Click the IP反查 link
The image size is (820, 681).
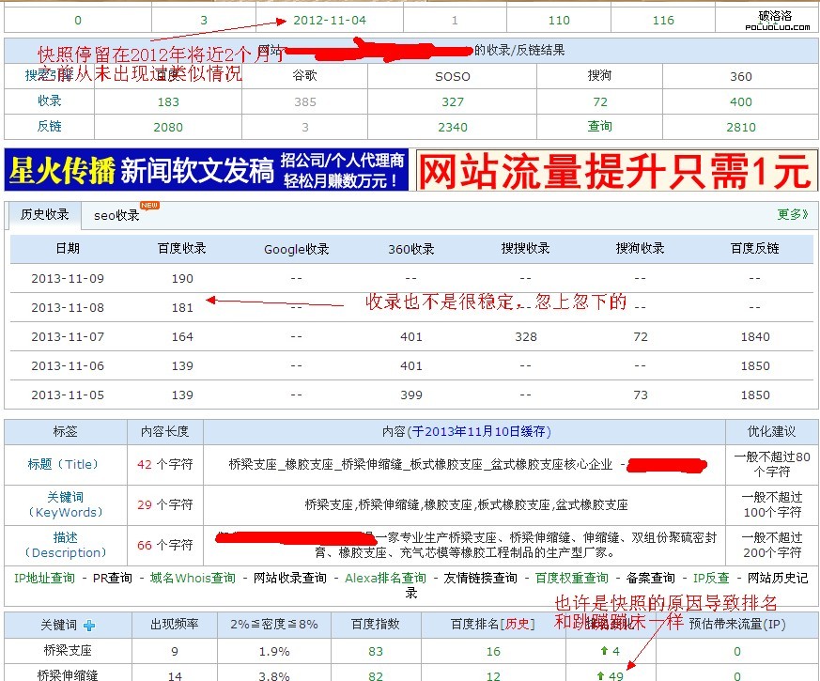tap(710, 578)
